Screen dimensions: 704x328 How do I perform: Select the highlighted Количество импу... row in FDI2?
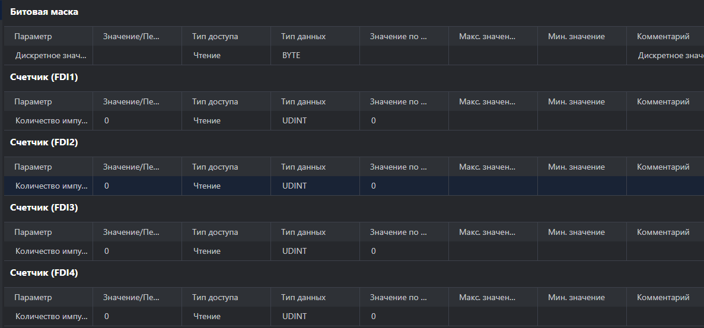pos(354,186)
